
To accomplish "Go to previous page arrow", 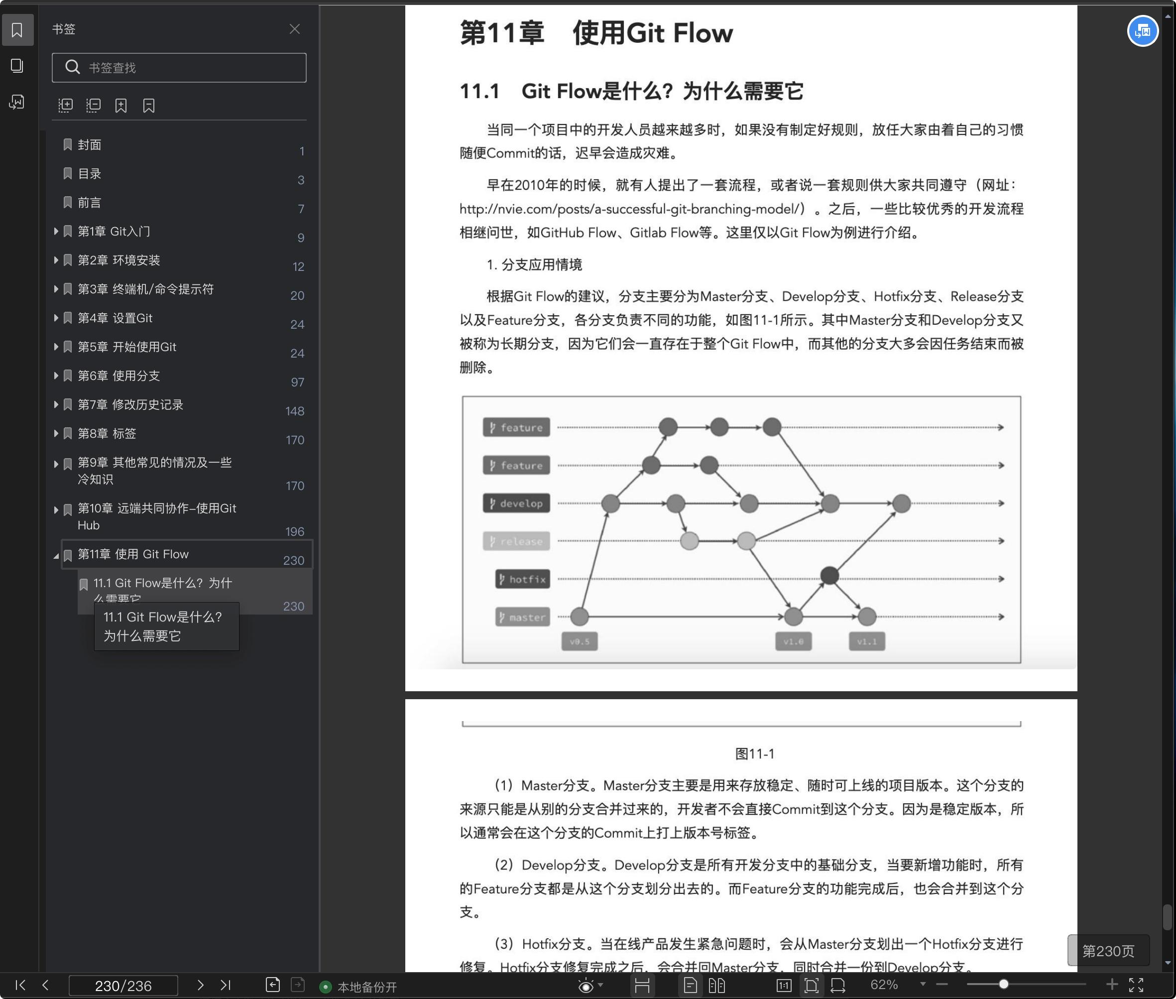I will 45,986.
